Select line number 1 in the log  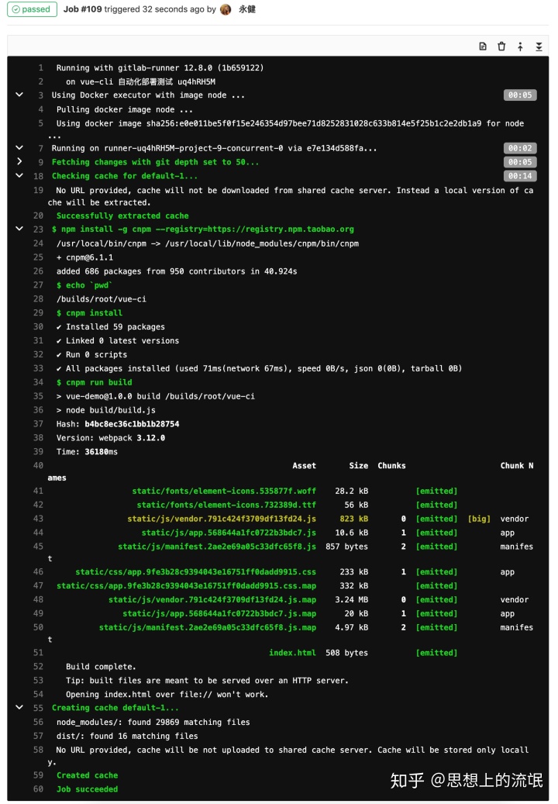tap(41, 67)
